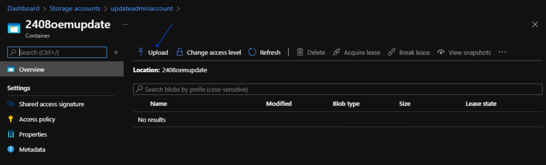Screen dimensions: 546x165
Task: Open the Access policy settings
Action: tap(37, 119)
